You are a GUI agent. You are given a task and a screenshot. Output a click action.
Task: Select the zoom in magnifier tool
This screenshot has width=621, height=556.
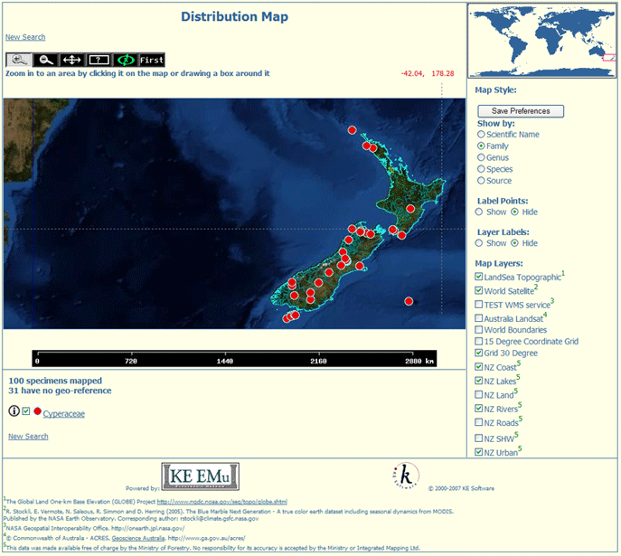[x=19, y=60]
